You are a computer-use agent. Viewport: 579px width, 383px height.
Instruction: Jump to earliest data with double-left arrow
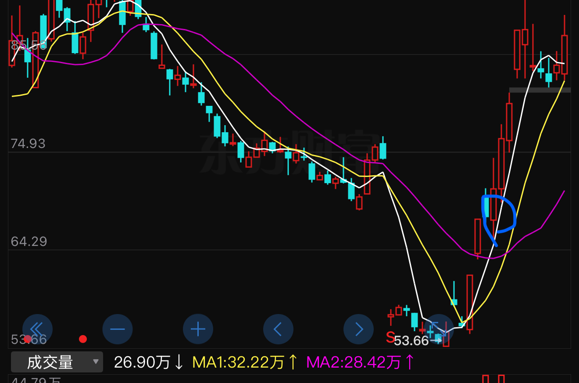coord(37,329)
